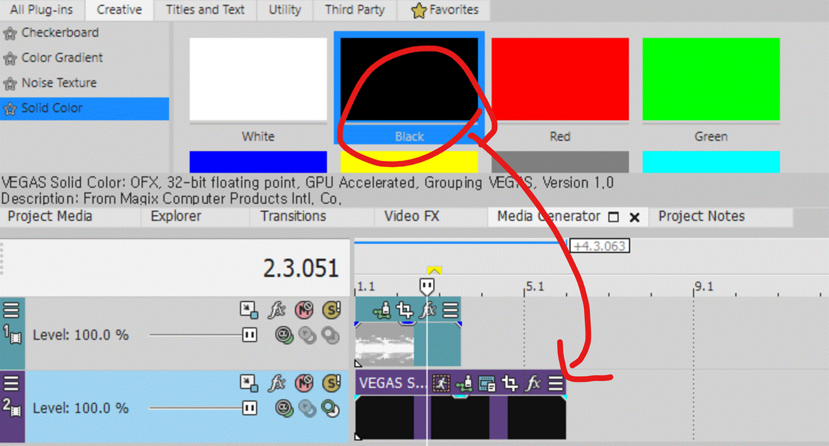The width and height of the screenshot is (829, 446).
Task: Open Track FX for track 2
Action: tap(277, 383)
